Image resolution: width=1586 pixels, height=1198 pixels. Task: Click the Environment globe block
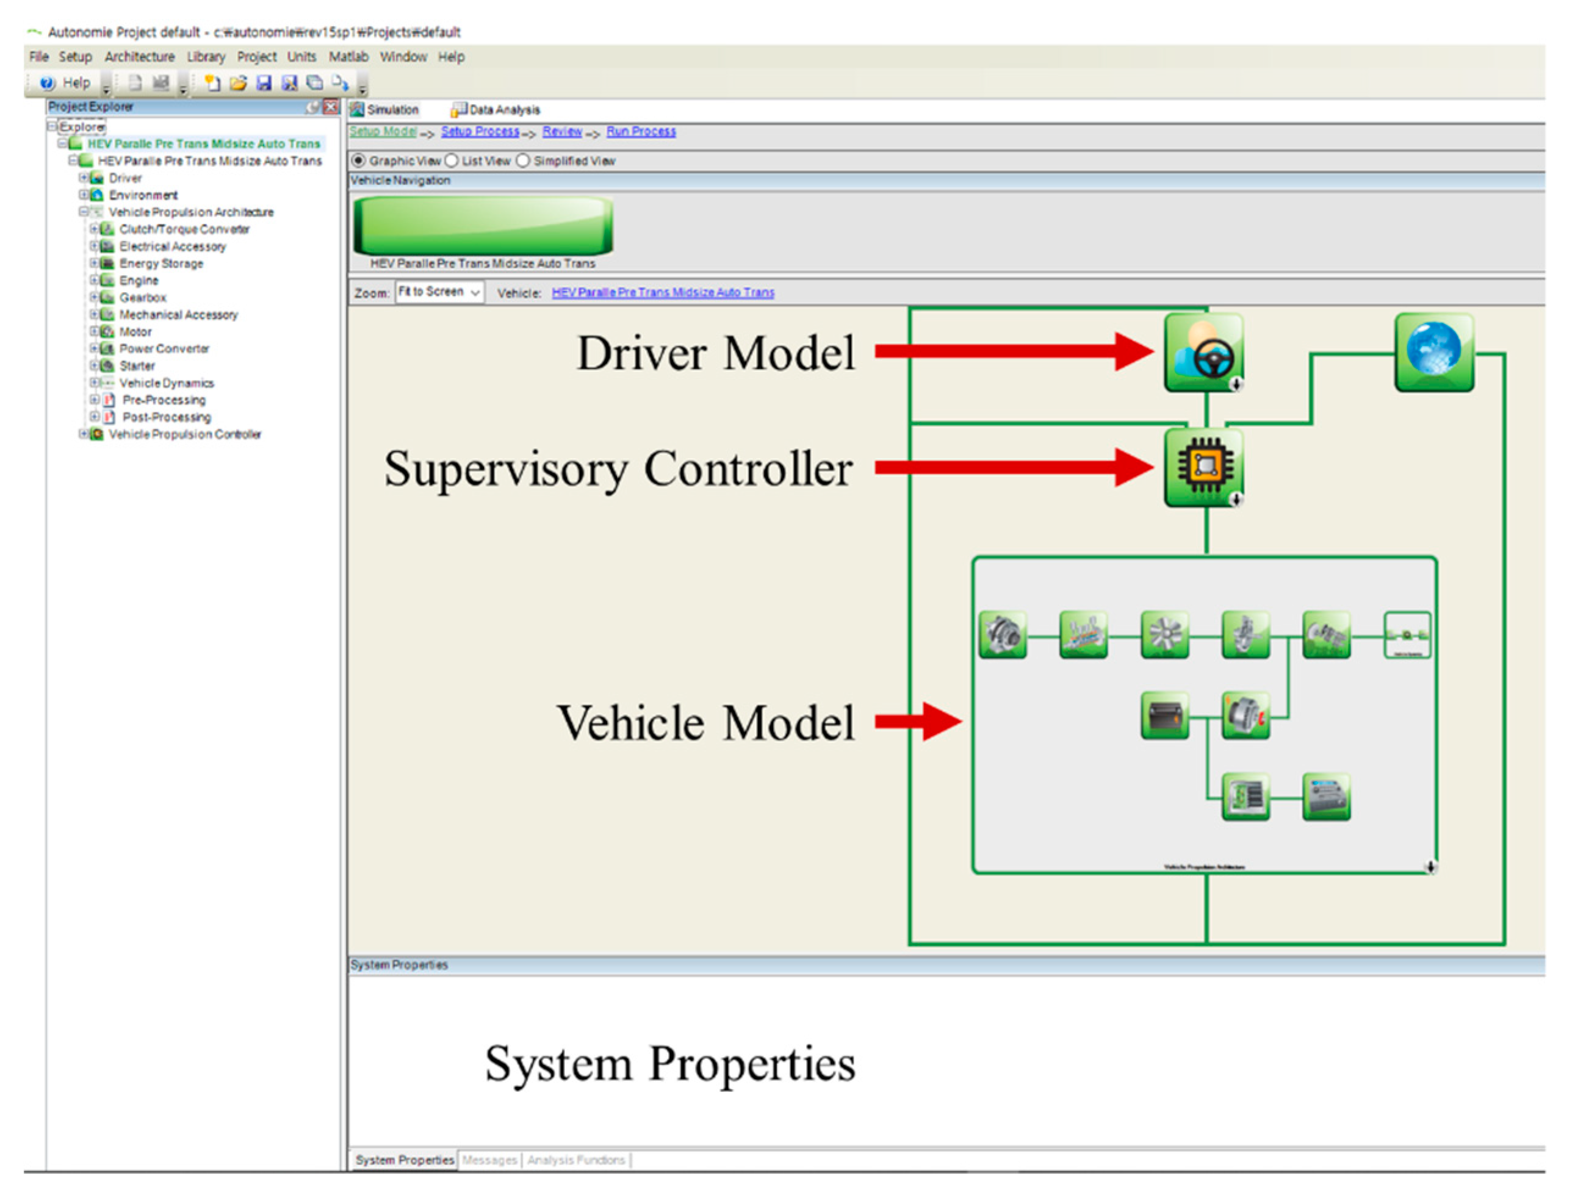[1434, 352]
